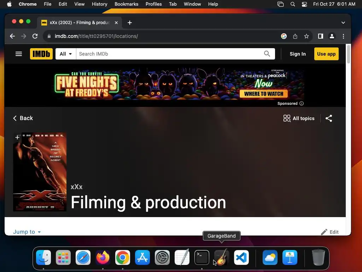Click the Use app button
362x272 pixels.
click(326, 54)
